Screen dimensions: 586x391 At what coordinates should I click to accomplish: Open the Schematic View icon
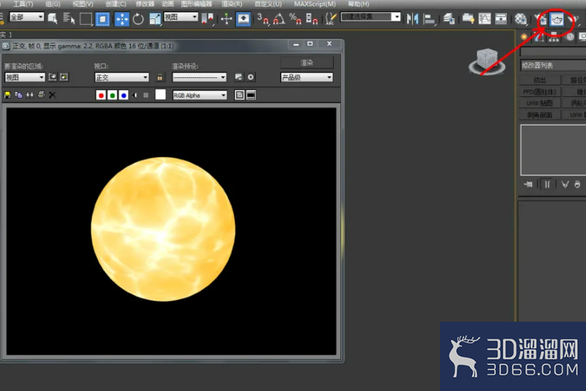pos(501,18)
